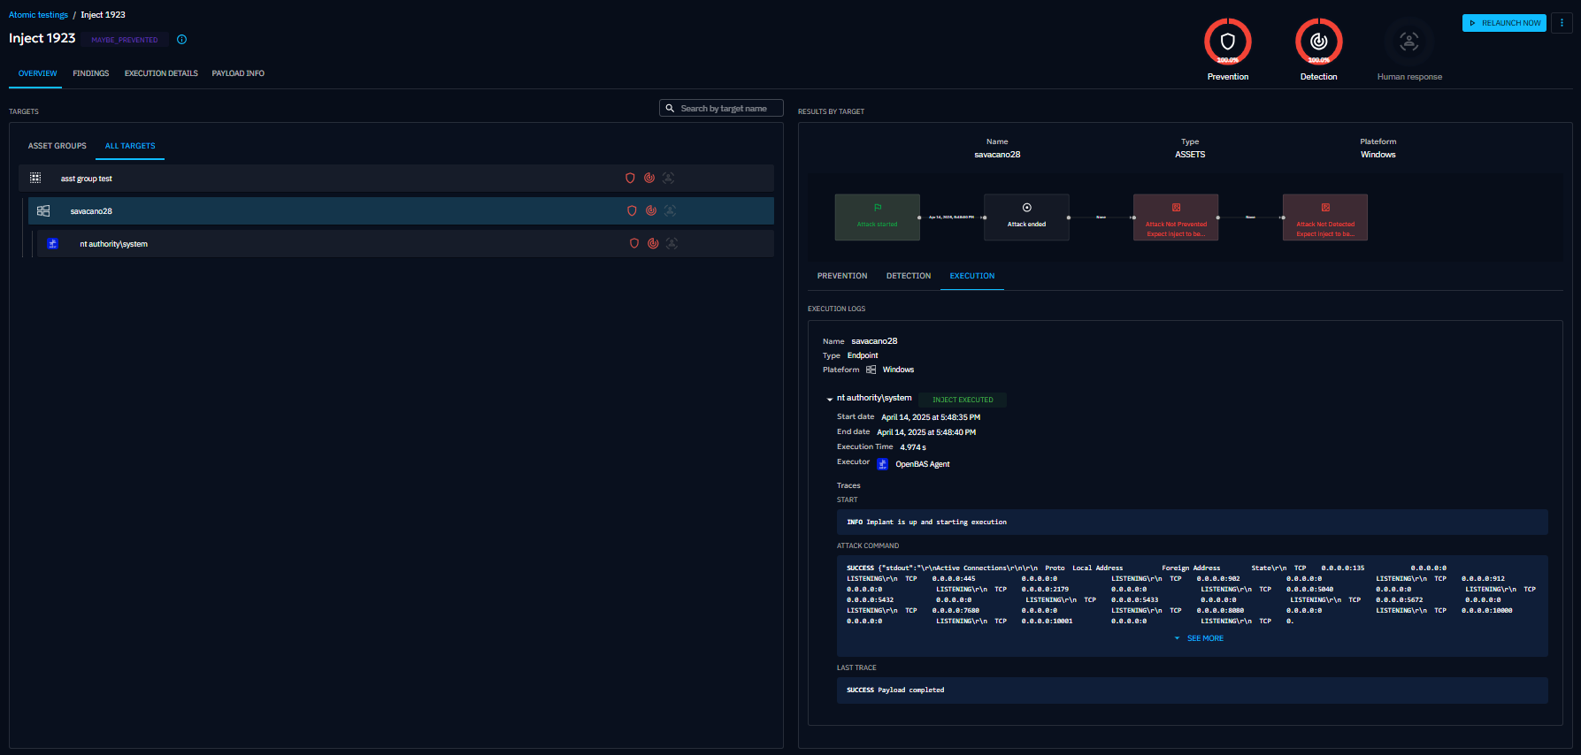Collapse the nt authority\system execution log
Viewport: 1581px width, 755px height.
tap(829, 400)
